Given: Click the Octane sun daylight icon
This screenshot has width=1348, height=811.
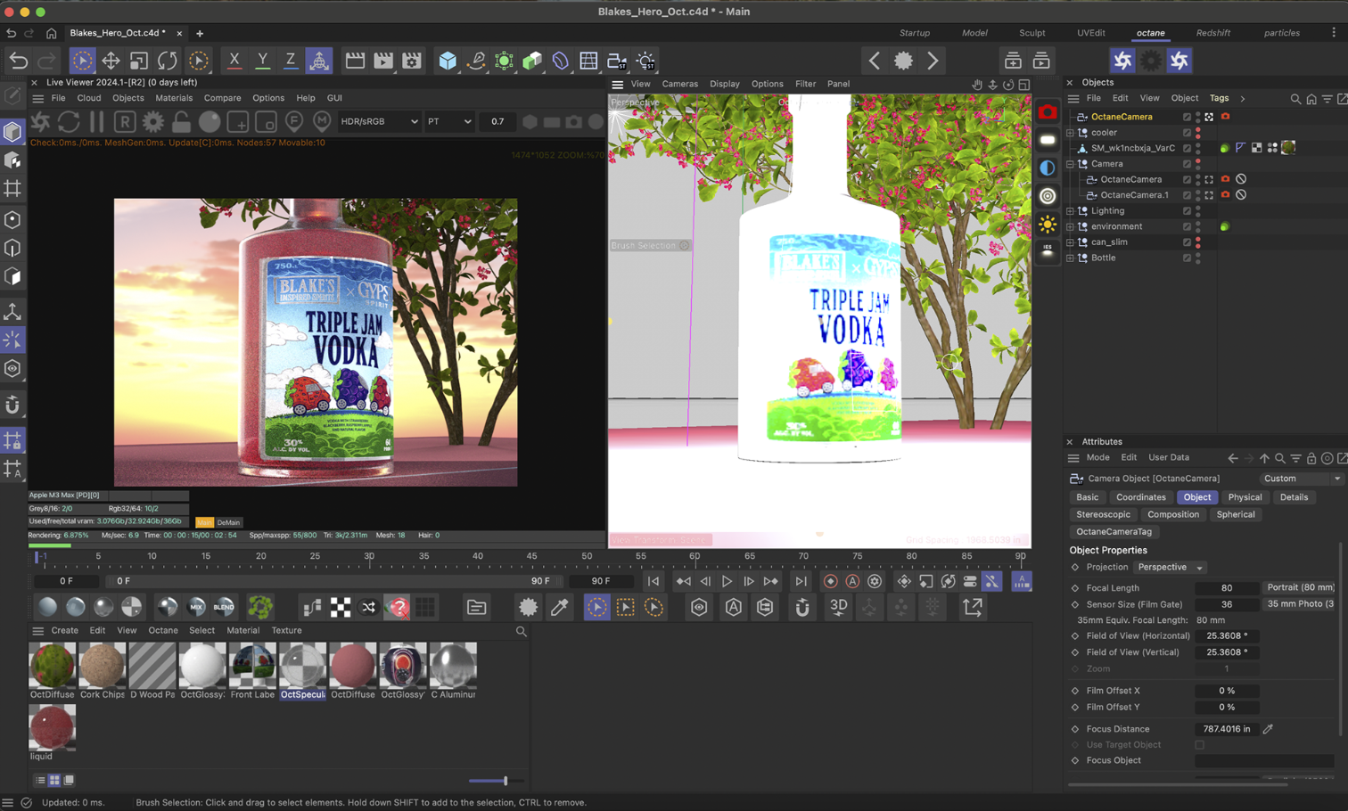Looking at the screenshot, I should coord(1048,224).
